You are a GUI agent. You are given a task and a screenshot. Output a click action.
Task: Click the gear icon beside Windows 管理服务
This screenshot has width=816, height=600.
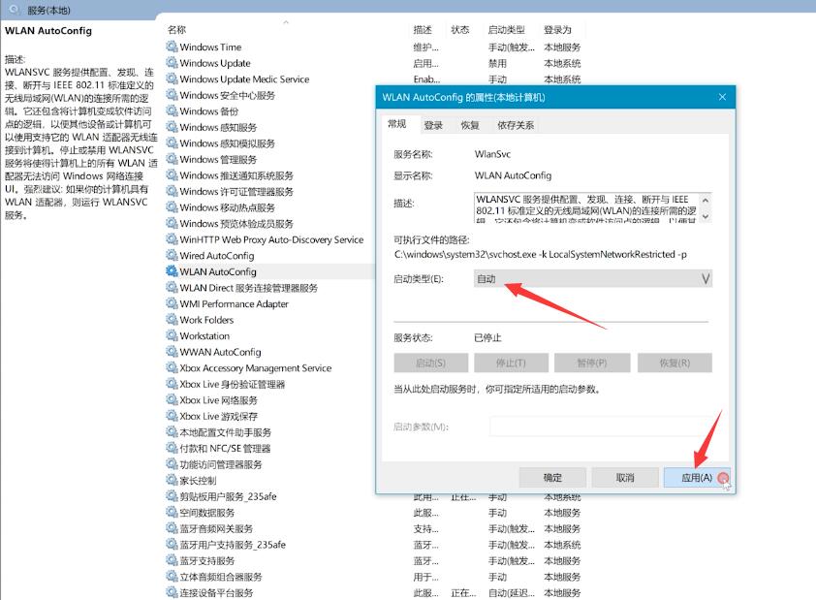click(172, 159)
